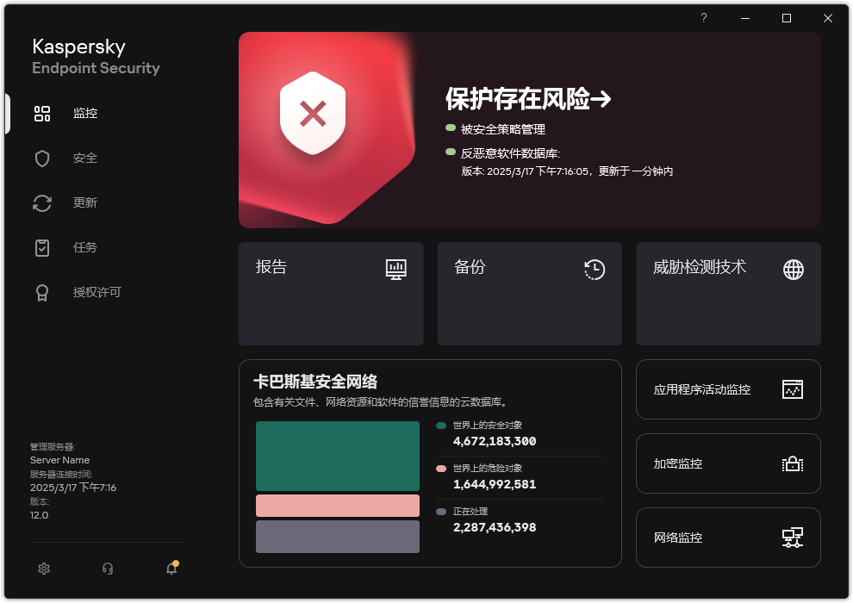Image resolution: width=853 pixels, height=603 pixels.
Task: Open the 报告 card
Action: point(331,293)
